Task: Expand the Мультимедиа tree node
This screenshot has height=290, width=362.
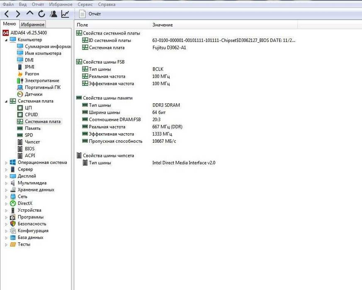Action: tap(6, 183)
